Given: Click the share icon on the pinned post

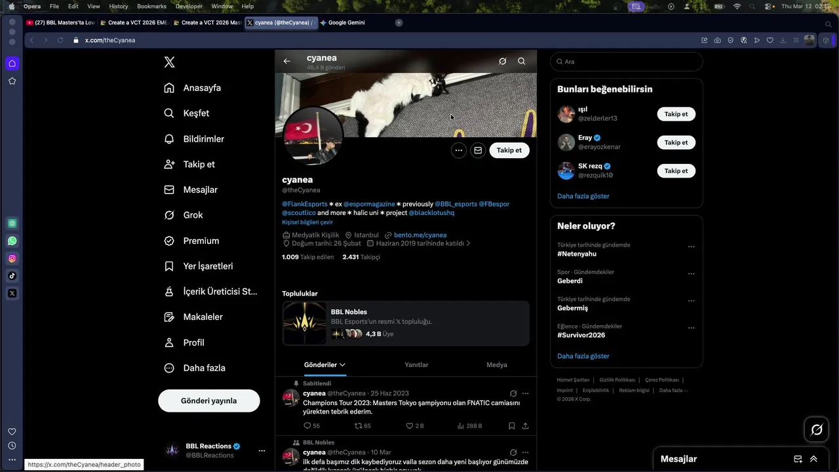Looking at the screenshot, I should (525, 425).
